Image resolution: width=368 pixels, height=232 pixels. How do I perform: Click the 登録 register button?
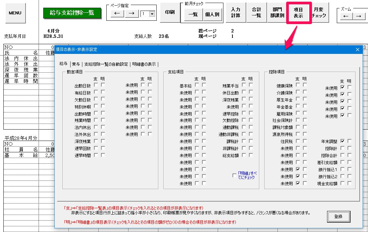pos(338,217)
